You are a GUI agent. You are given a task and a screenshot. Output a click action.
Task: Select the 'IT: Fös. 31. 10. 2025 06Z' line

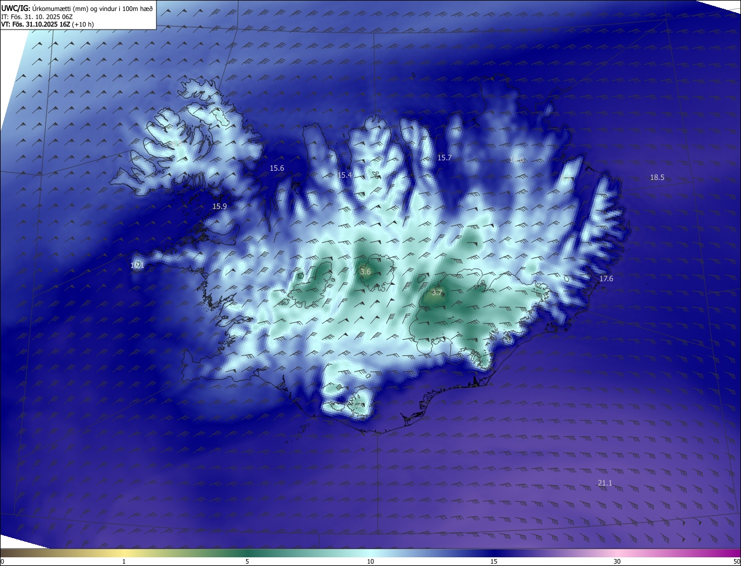click(x=37, y=17)
